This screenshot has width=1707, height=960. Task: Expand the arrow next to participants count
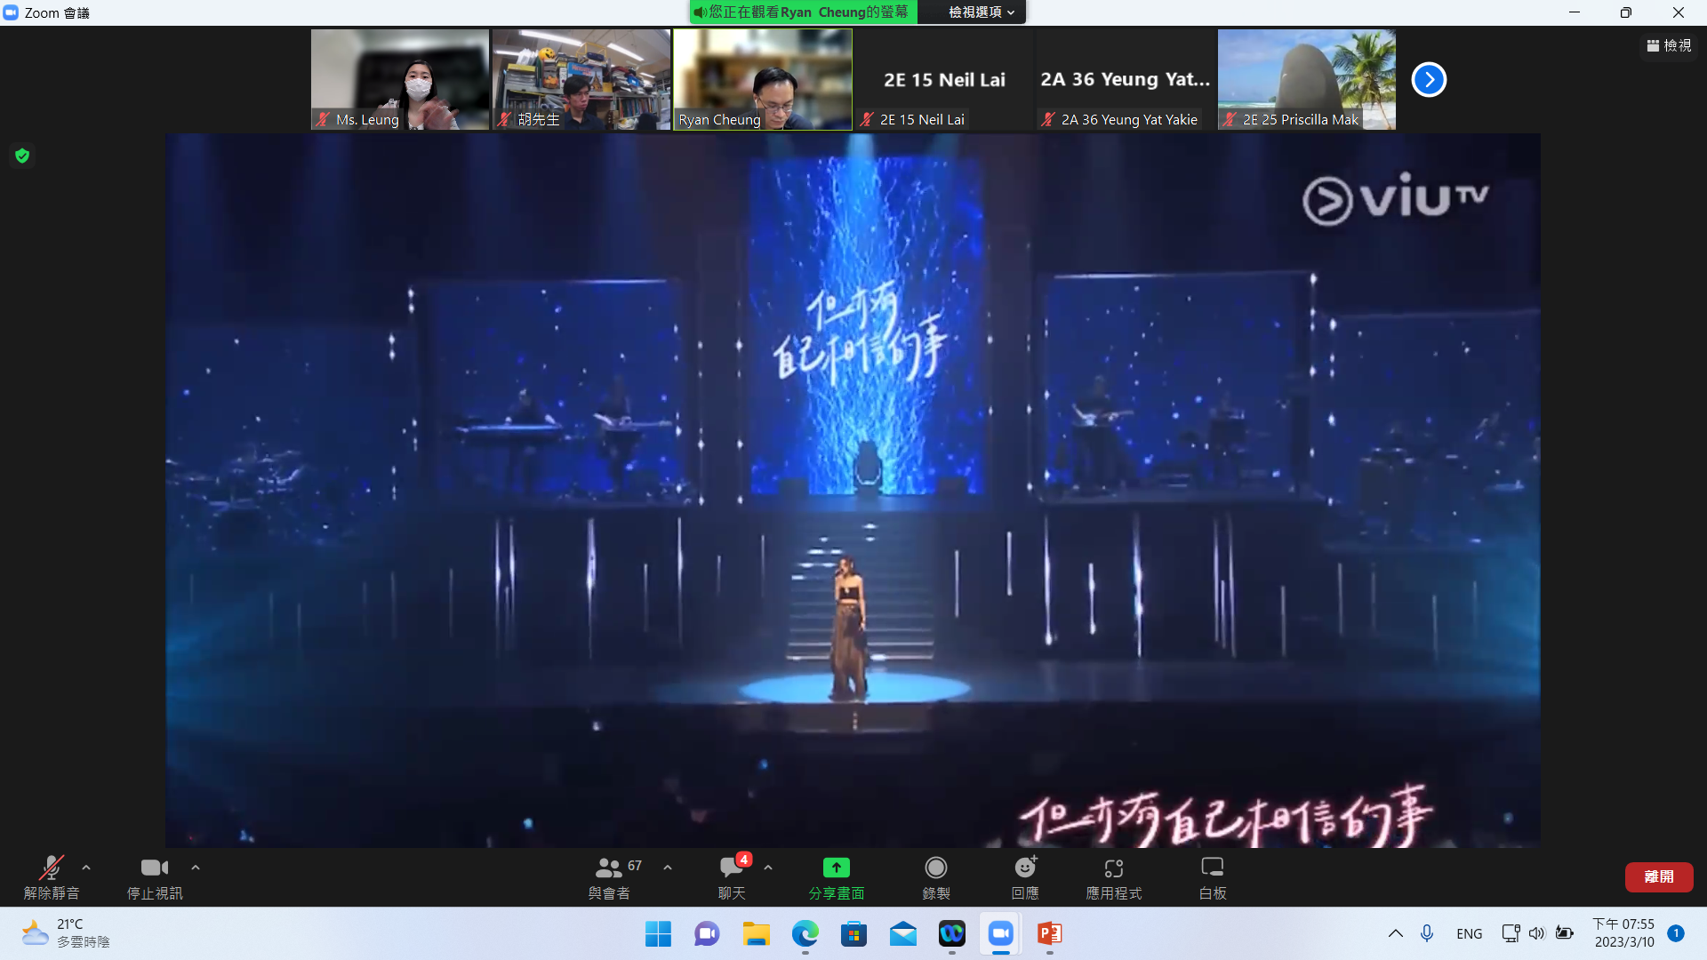(668, 868)
